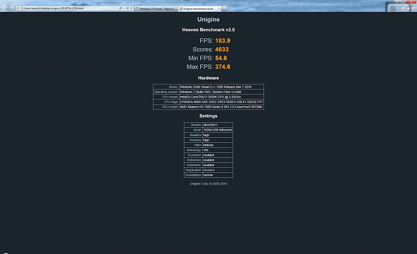Click the Scores value 4633

pyautogui.click(x=222, y=49)
